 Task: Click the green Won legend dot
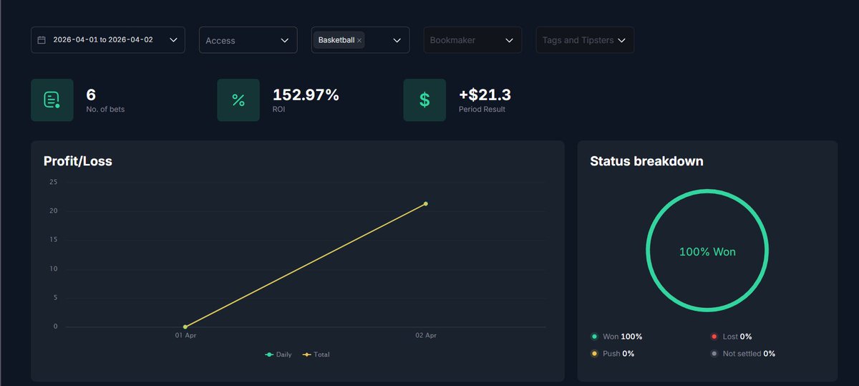[x=594, y=337]
